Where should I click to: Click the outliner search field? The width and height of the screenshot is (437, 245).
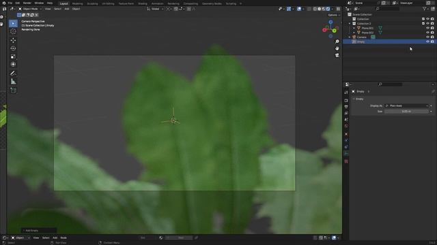tap(387, 9)
